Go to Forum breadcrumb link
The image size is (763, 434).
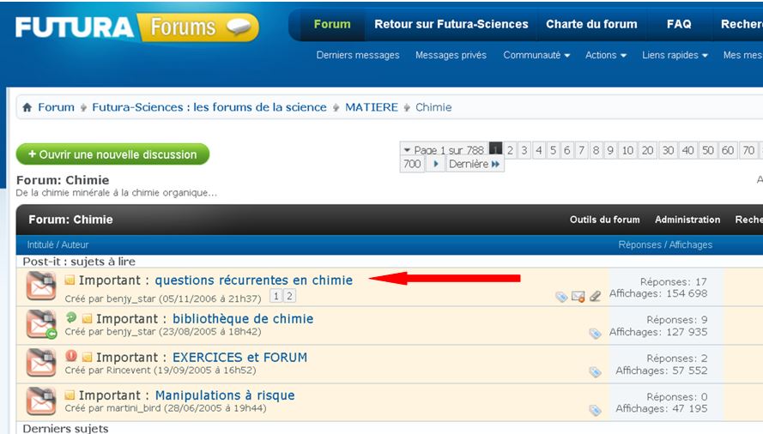click(57, 107)
